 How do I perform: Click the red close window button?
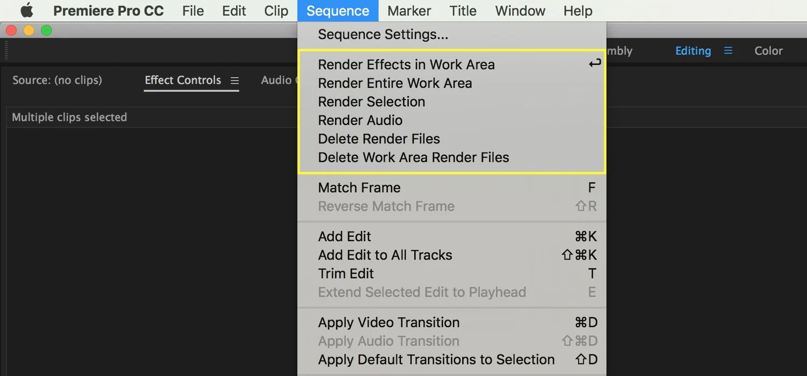[x=11, y=31]
